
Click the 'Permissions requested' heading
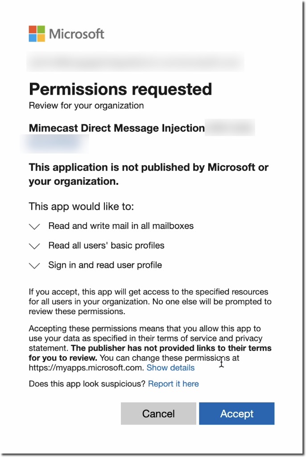click(x=120, y=89)
